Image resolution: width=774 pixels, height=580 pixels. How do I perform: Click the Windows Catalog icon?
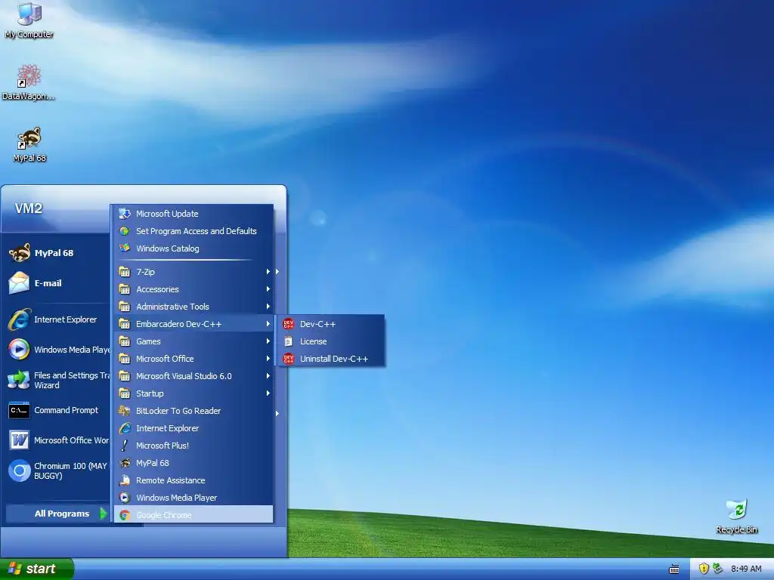(125, 248)
